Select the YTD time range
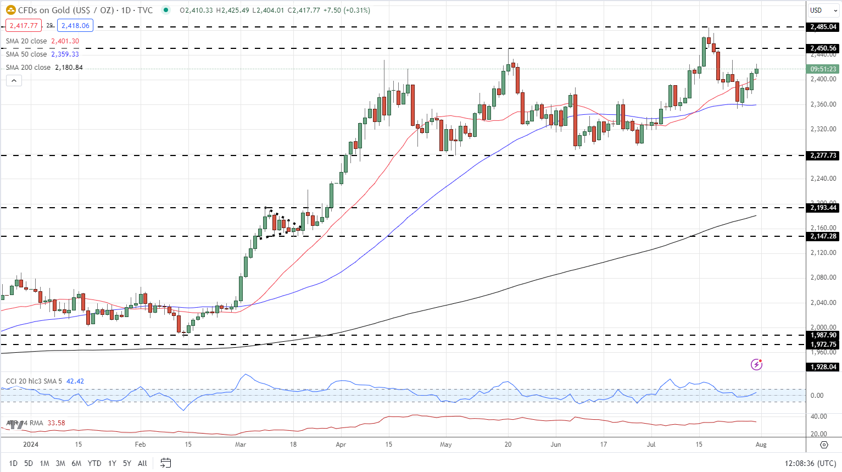 click(x=94, y=463)
